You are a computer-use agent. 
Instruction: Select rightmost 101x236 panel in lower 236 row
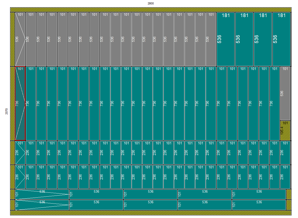(285, 177)
